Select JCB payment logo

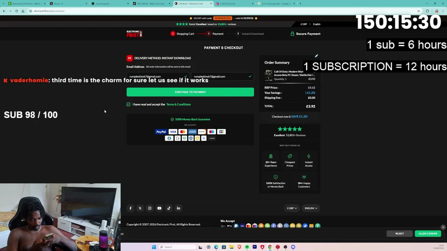tap(221, 132)
